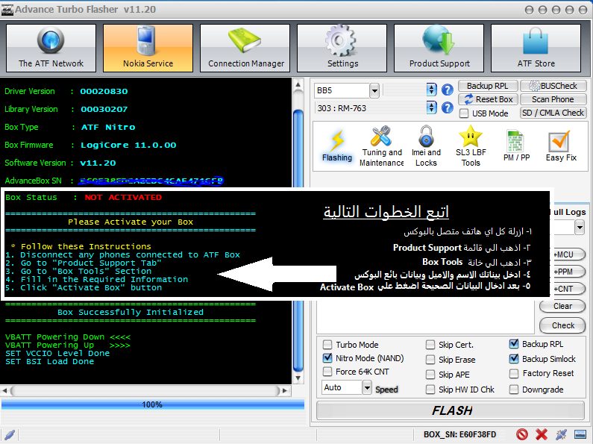Click the pen icon in status bar
The width and height of the screenshot is (593, 444).
pyautogui.click(x=10, y=434)
